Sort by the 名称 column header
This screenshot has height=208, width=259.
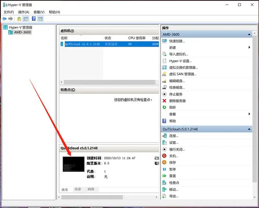tap(81, 38)
